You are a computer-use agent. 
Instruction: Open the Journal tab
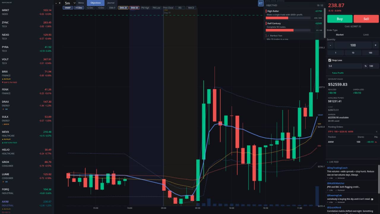(111, 3)
